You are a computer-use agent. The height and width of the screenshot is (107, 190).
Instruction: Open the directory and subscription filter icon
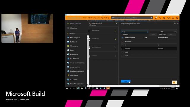click(177, 18)
